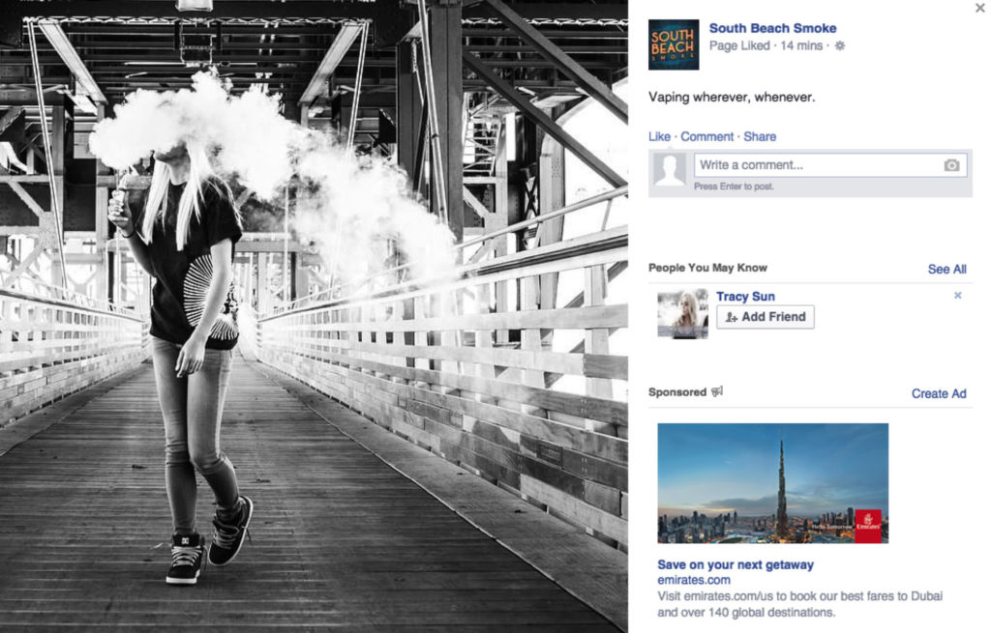Open South Beach Smoke page logo
Screen dimensions: 991x633
click(x=674, y=44)
